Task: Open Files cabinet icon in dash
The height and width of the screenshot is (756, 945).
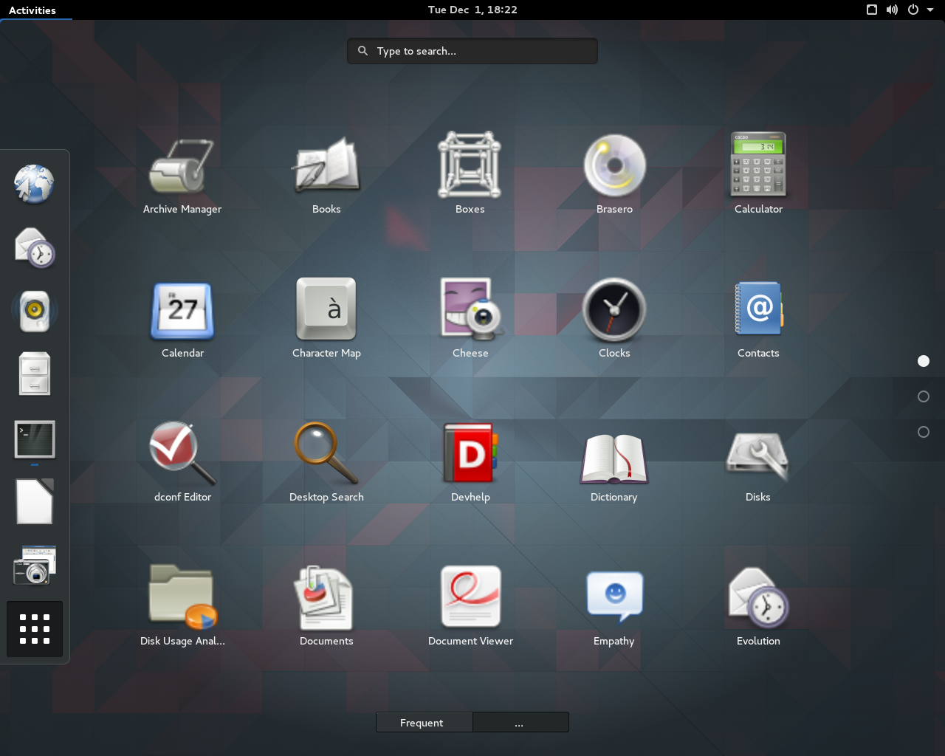Action: point(35,374)
